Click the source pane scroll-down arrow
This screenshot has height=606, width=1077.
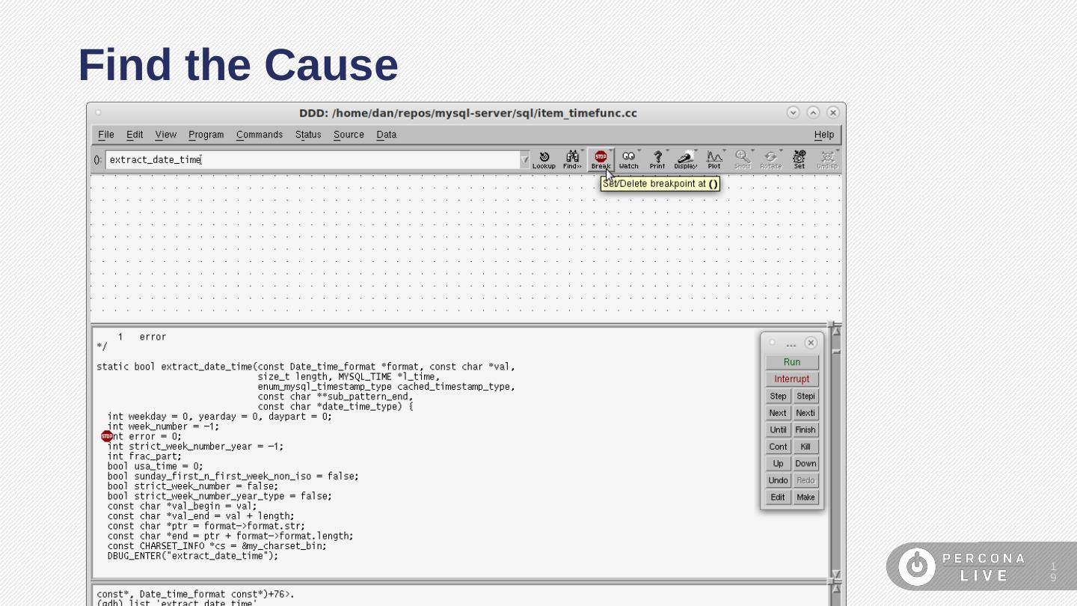pyautogui.click(x=836, y=574)
